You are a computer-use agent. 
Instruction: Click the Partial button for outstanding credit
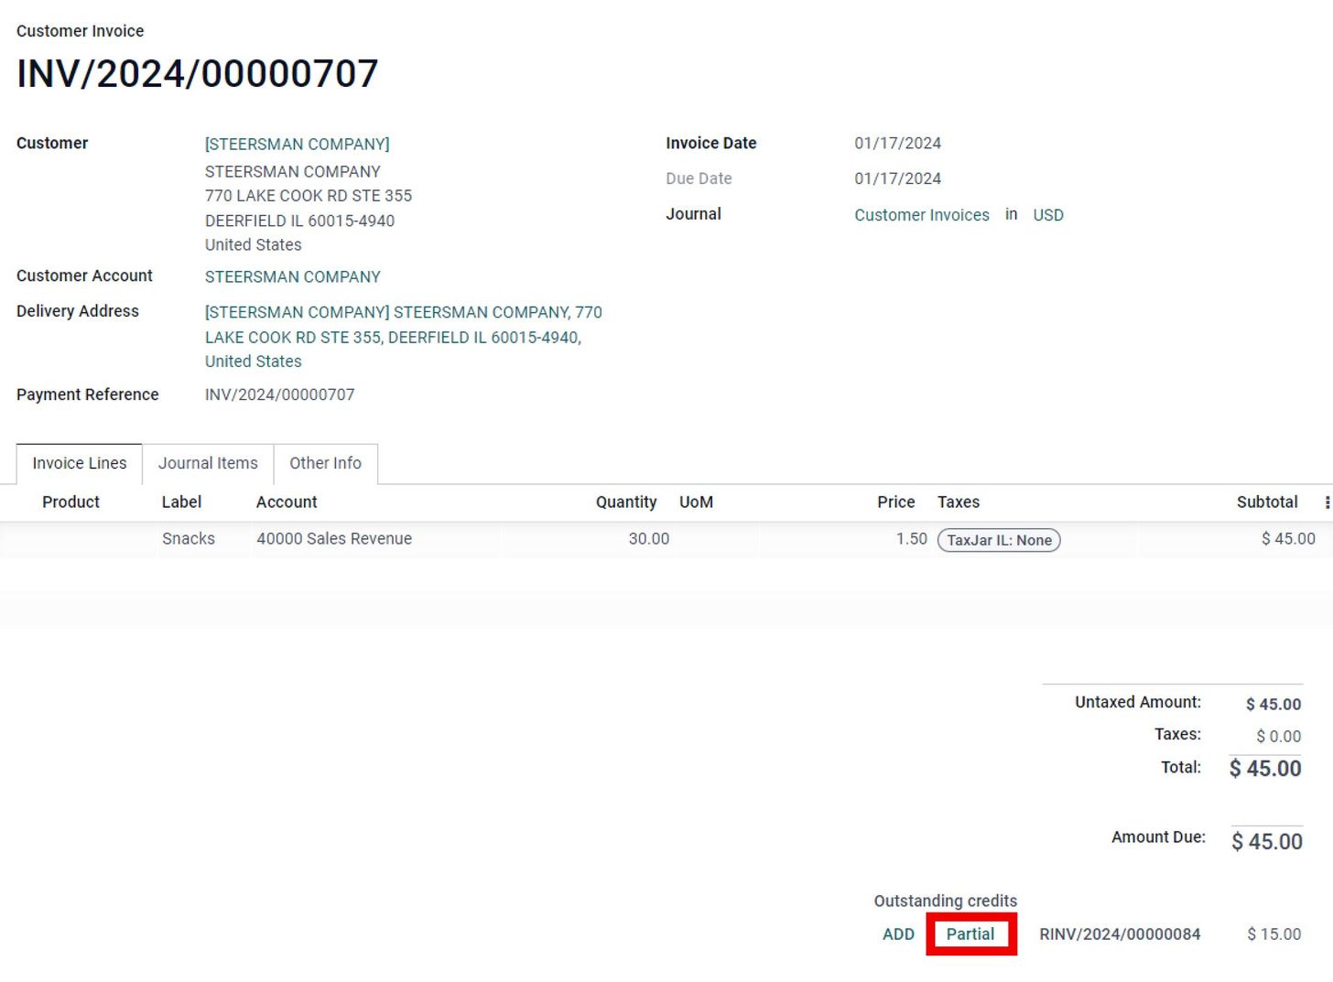(x=970, y=933)
